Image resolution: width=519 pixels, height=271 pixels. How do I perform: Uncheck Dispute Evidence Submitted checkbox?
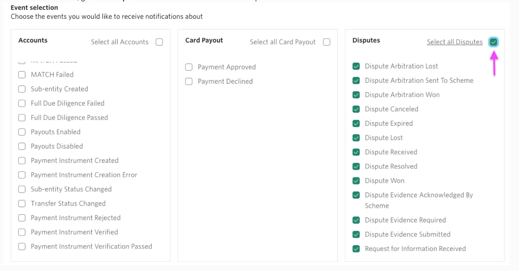click(x=356, y=234)
